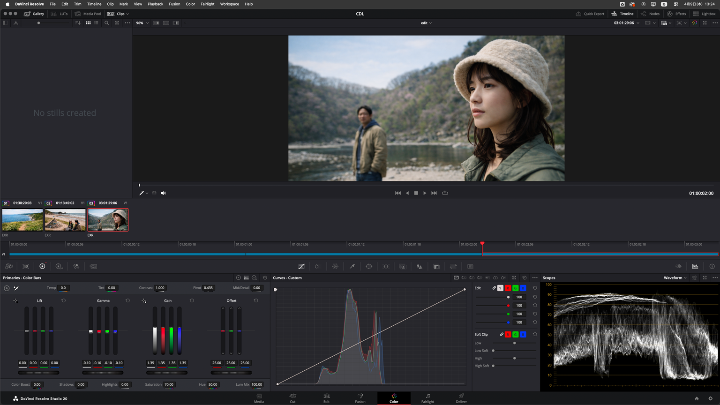Image resolution: width=720 pixels, height=405 pixels.
Task: Enable the blue channel in Edit curves
Action: [523, 288]
